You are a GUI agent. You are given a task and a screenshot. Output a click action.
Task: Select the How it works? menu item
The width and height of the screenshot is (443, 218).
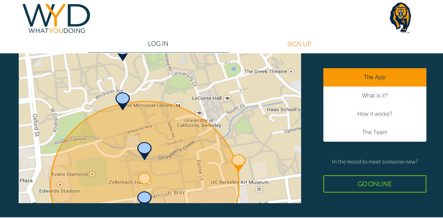(375, 114)
